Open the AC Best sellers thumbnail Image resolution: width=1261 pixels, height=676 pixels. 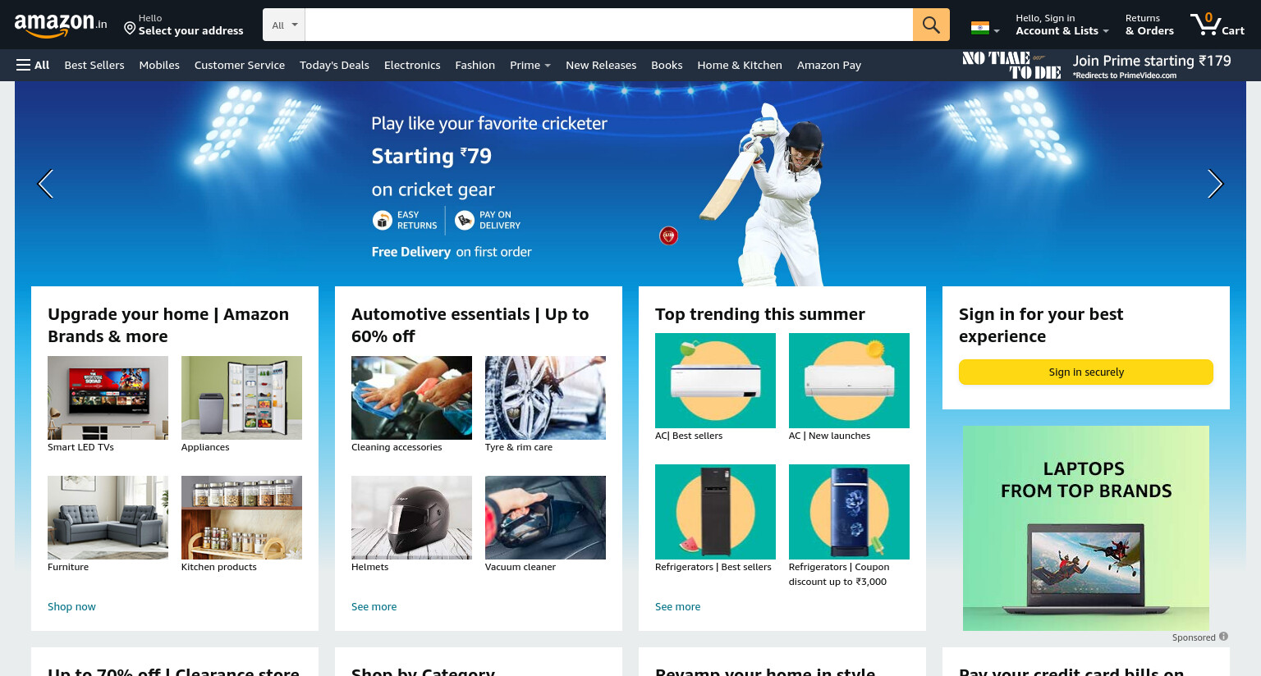[x=715, y=381]
